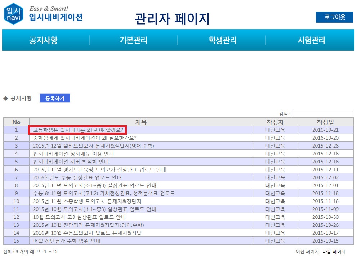Open 2016학년도 수능 실상관표 업로드 안내
Image resolution: width=357 pixels, height=257 pixels.
coord(77,177)
